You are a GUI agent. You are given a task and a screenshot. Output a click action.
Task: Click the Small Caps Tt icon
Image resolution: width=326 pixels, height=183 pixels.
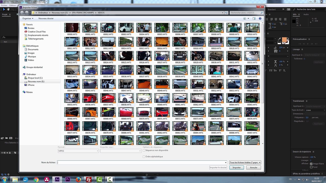tap(276, 70)
